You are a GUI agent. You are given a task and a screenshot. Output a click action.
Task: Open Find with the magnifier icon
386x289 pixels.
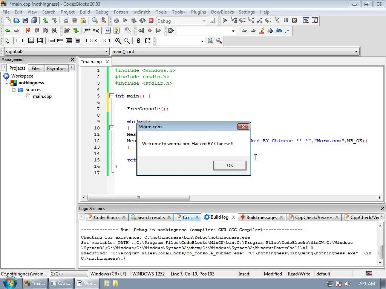tap(95, 20)
